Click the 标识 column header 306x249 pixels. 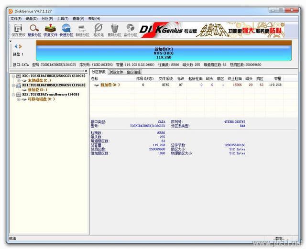click(x=181, y=79)
